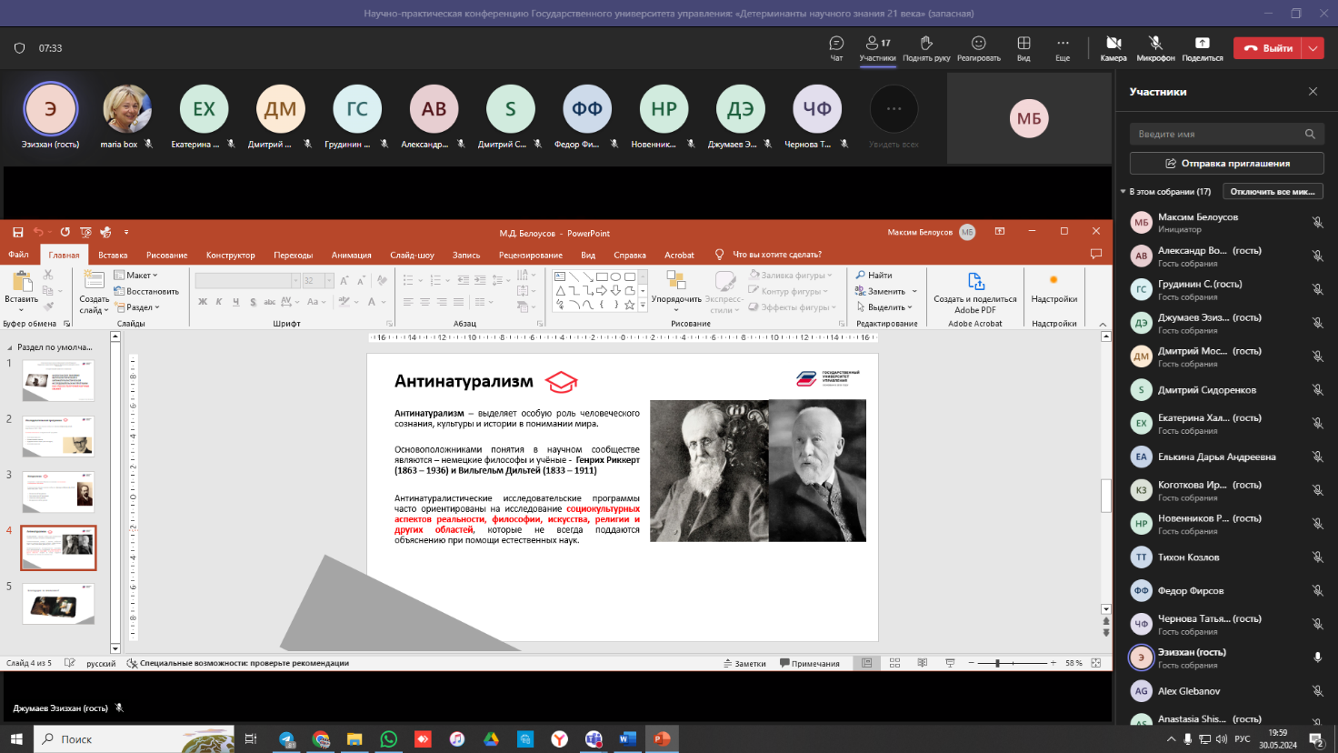Toggle Елькина Дарья Андреевна's microphone icon
1338x753 pixels.
tap(1317, 457)
